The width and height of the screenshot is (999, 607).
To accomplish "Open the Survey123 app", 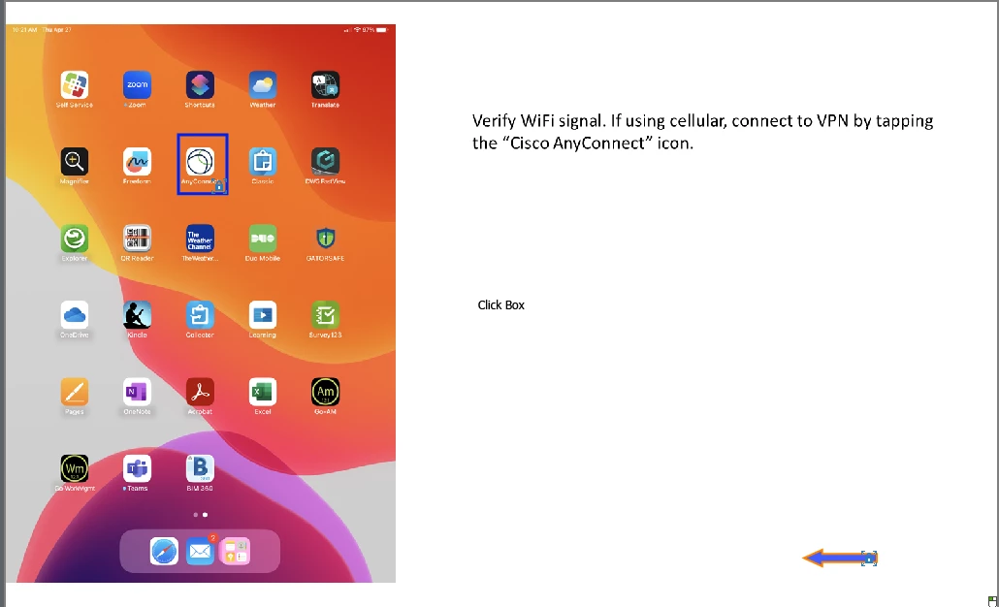I will [326, 315].
